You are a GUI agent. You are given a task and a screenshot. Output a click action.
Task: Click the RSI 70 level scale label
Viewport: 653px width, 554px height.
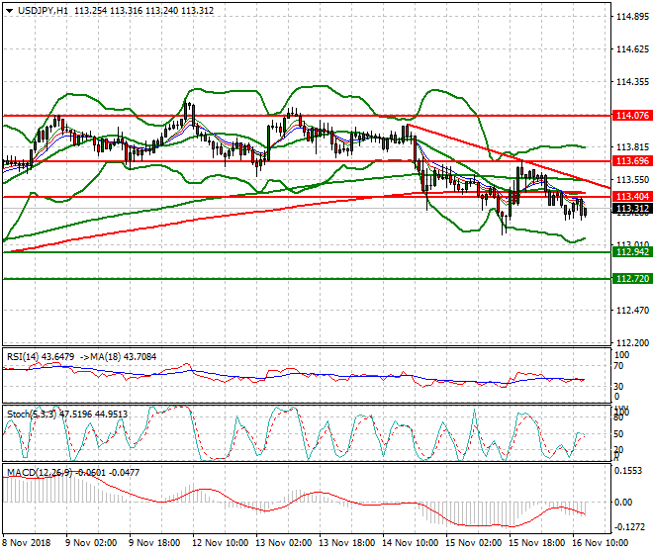click(x=618, y=366)
